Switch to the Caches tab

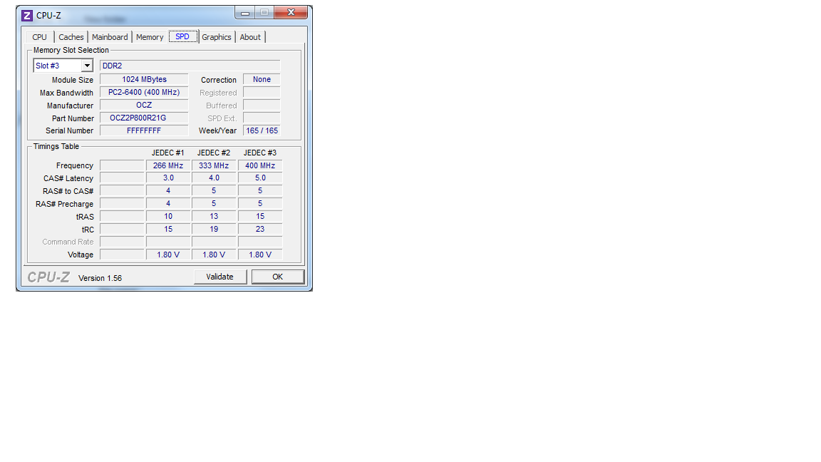tap(71, 37)
